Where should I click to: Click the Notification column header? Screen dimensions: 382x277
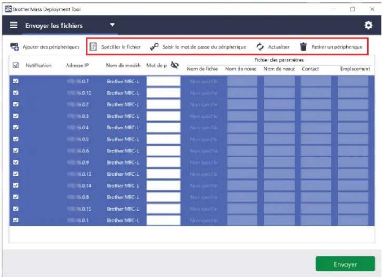pyautogui.click(x=39, y=65)
